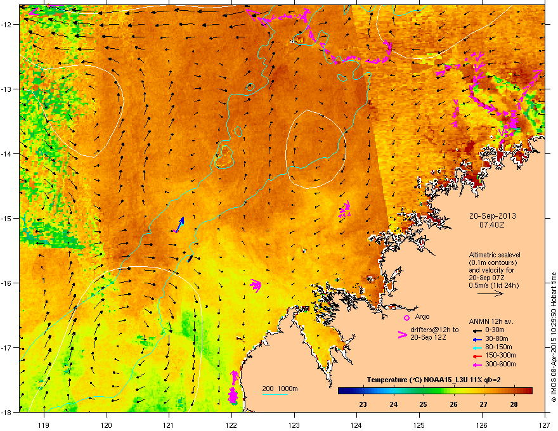
Task: Click the colorbar tick label 28
Action: 514,404
